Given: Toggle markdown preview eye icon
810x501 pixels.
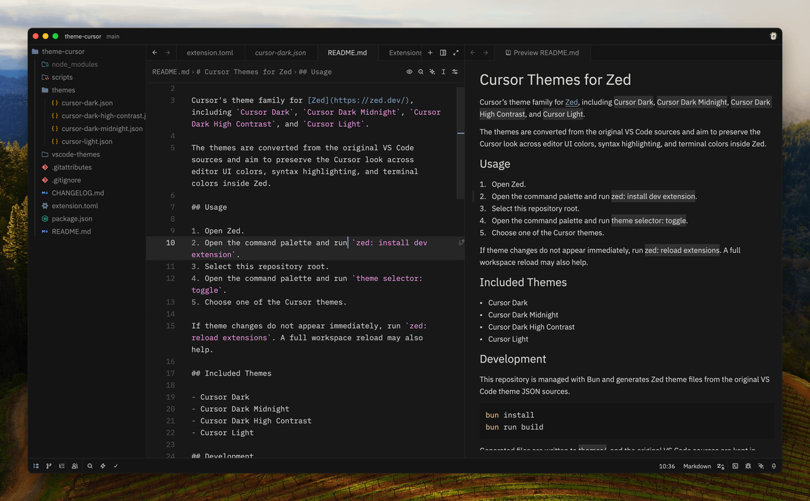Looking at the screenshot, I should pos(409,72).
